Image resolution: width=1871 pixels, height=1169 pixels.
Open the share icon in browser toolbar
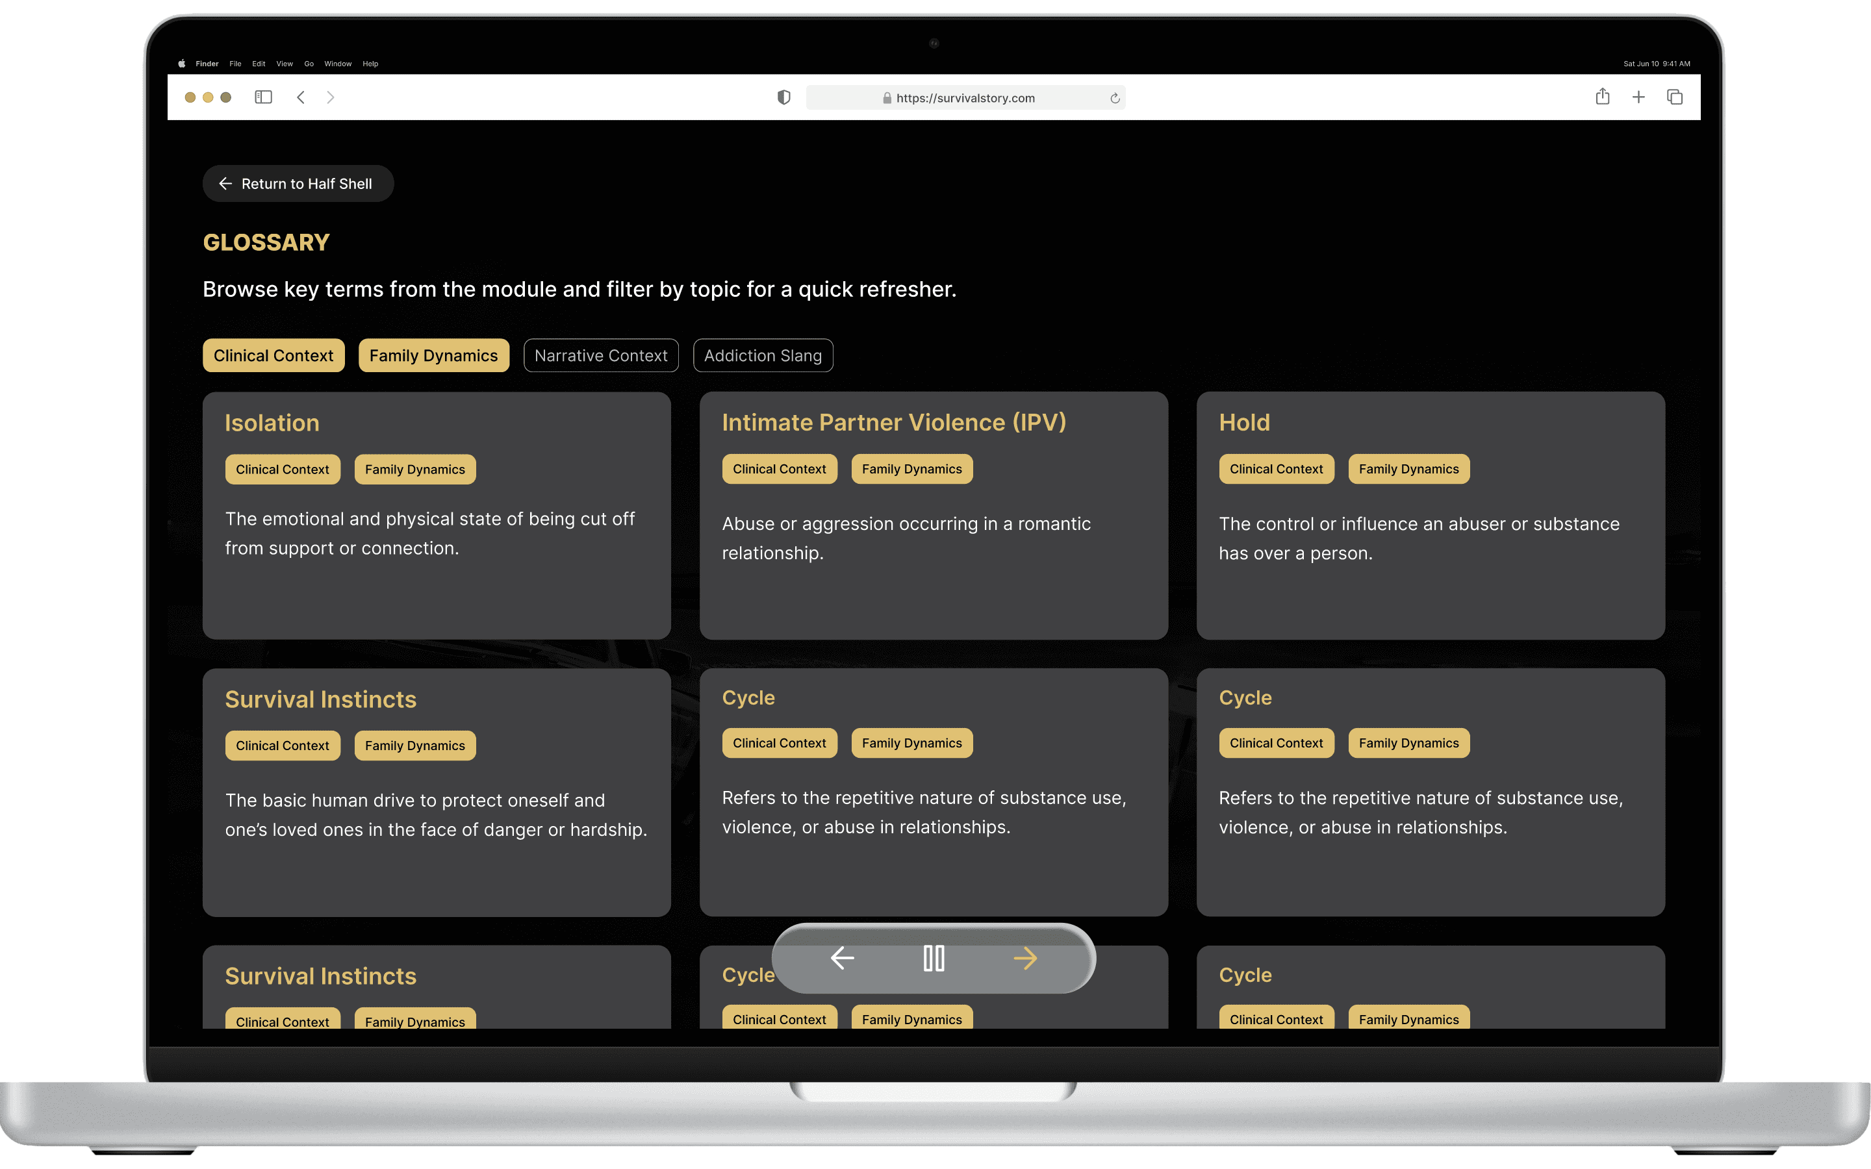point(1602,97)
